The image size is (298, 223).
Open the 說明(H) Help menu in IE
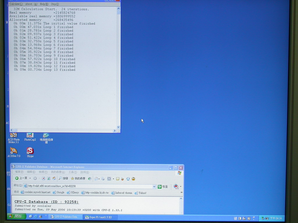85,172
